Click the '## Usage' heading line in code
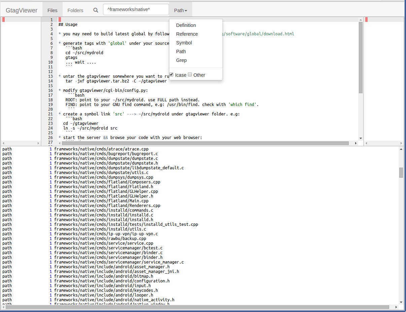Screen dimensions: 406x312 coord(68,24)
